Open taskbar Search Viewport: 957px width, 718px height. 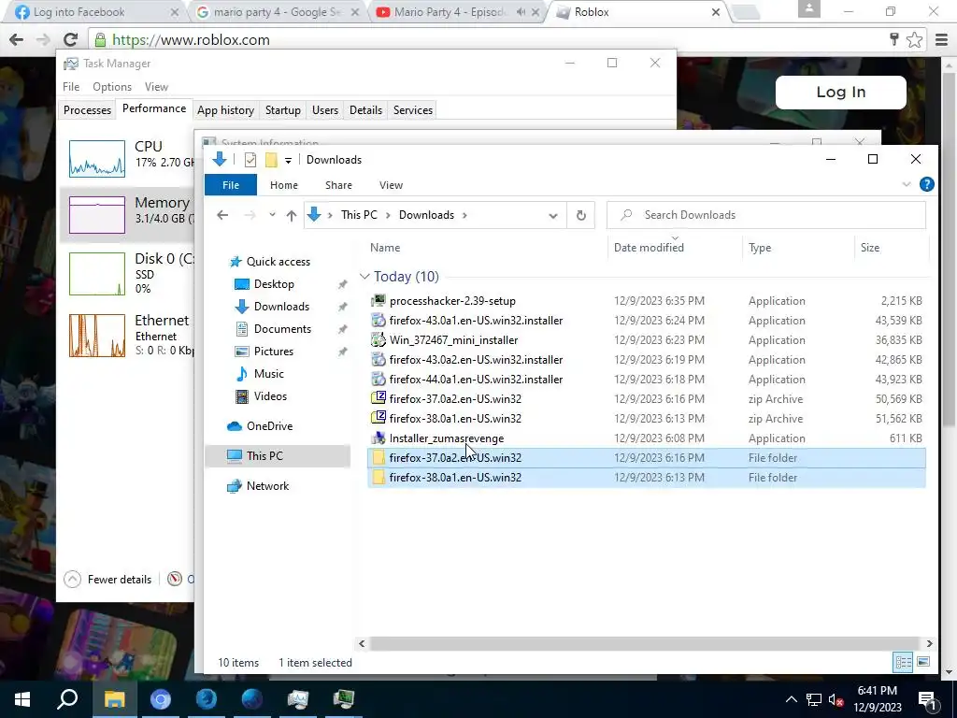67,699
